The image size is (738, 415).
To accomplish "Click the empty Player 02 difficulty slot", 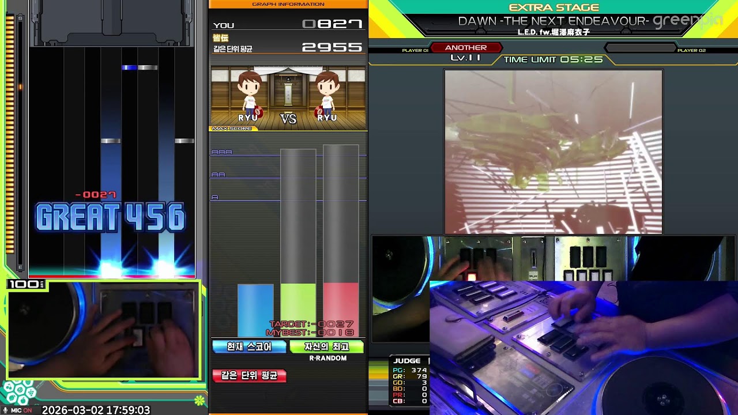I will click(640, 48).
